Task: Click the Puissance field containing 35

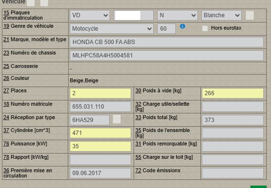Action: (100, 146)
